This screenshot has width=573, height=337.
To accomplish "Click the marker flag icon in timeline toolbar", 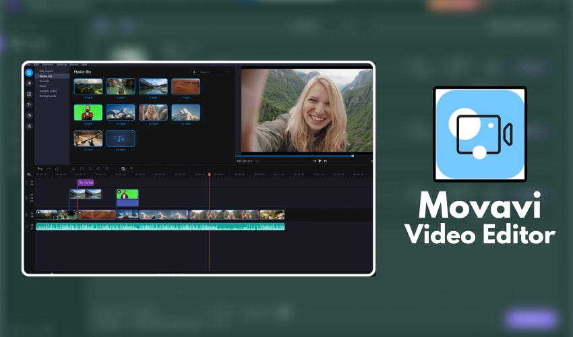I will coord(131,169).
